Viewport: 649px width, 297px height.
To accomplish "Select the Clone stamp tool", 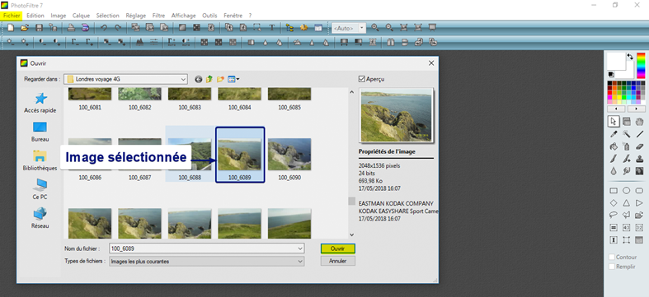I will pos(639,159).
